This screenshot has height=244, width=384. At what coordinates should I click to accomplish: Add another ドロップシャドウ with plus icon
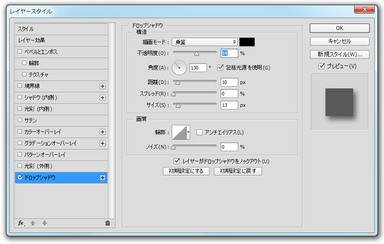coord(103,178)
